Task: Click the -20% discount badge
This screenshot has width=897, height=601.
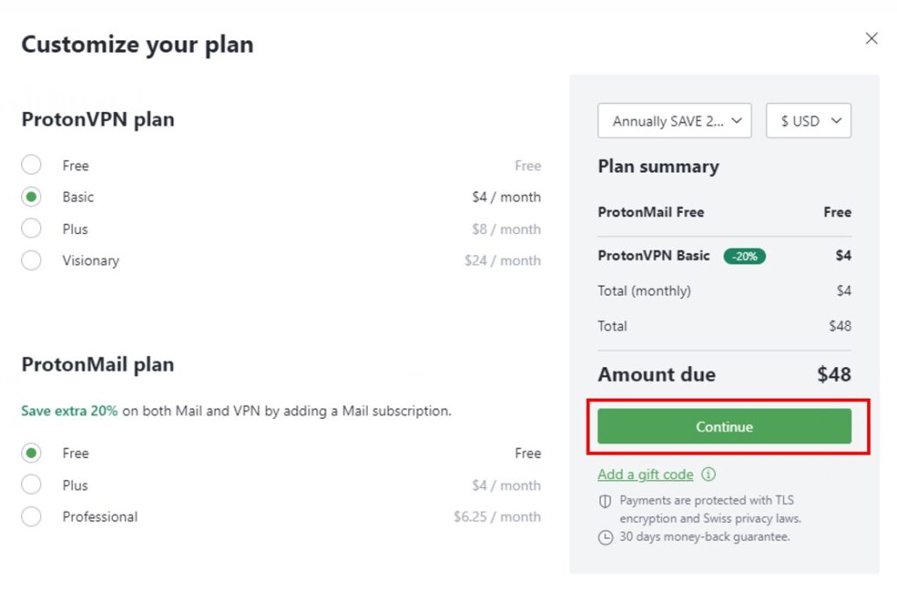Action: coord(745,257)
